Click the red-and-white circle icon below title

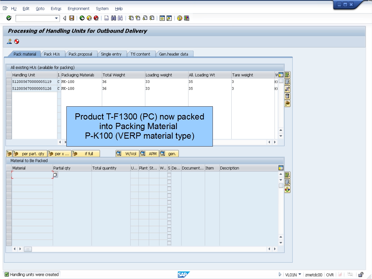tap(17, 42)
